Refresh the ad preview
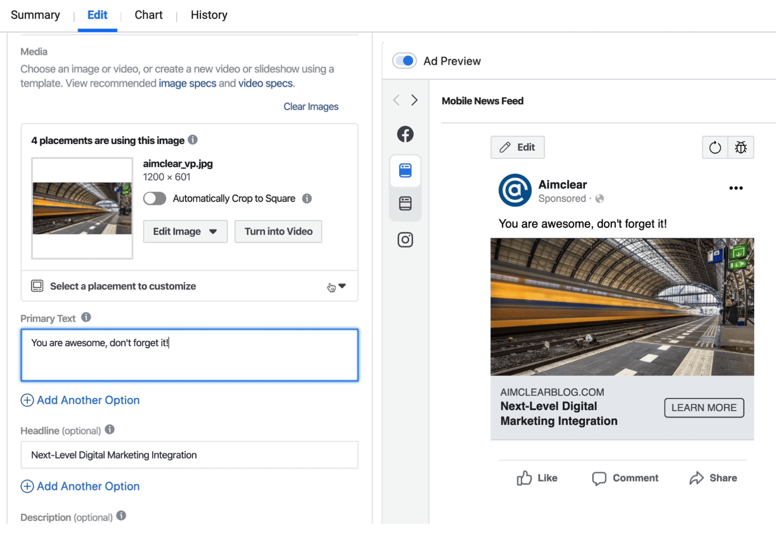This screenshot has height=544, width=776. [715, 147]
